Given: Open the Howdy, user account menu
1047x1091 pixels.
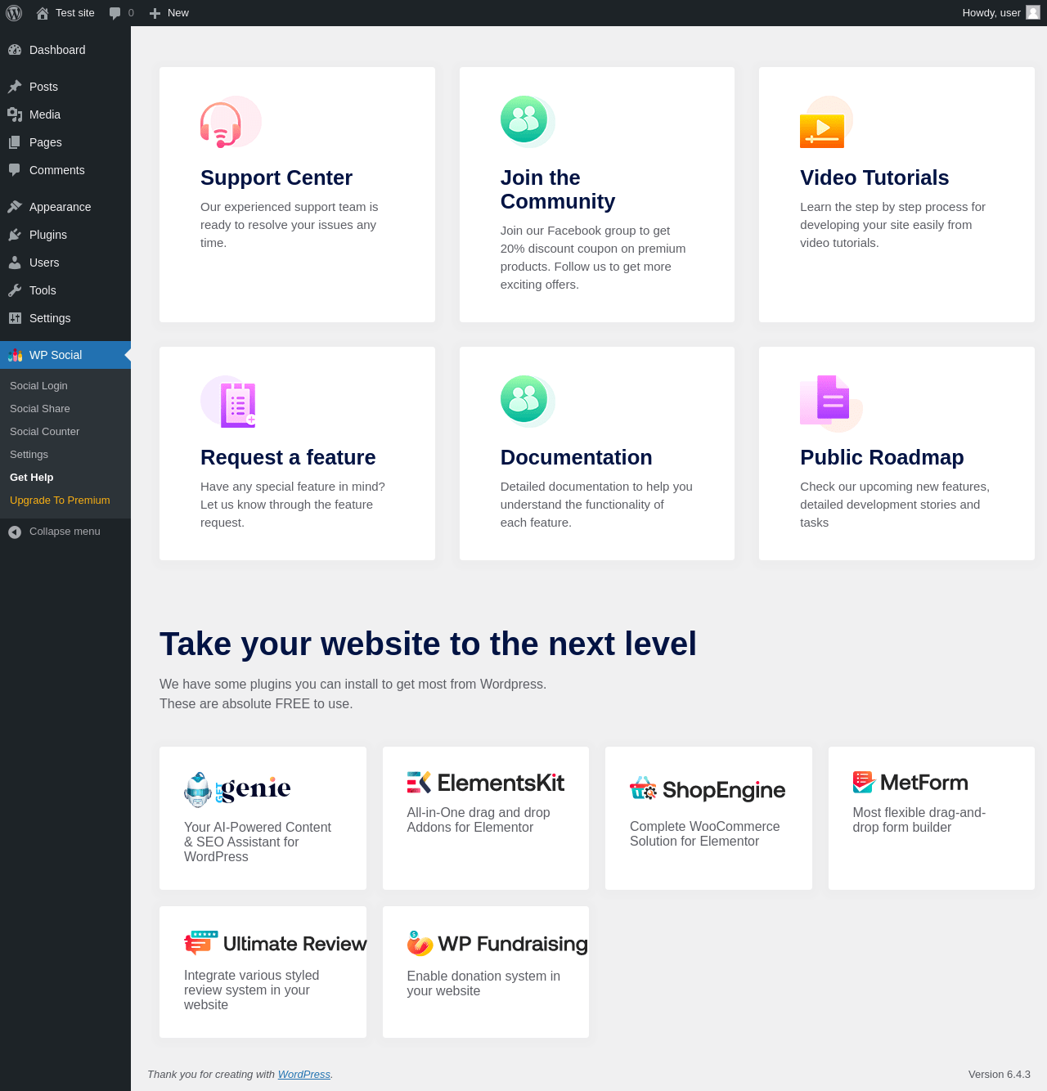Looking at the screenshot, I should click(1001, 13).
